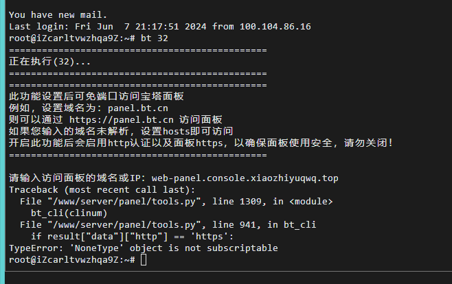The image size is (452, 284).
Task: Click the 请勿关闭 warning at line end
Action: click(368, 143)
